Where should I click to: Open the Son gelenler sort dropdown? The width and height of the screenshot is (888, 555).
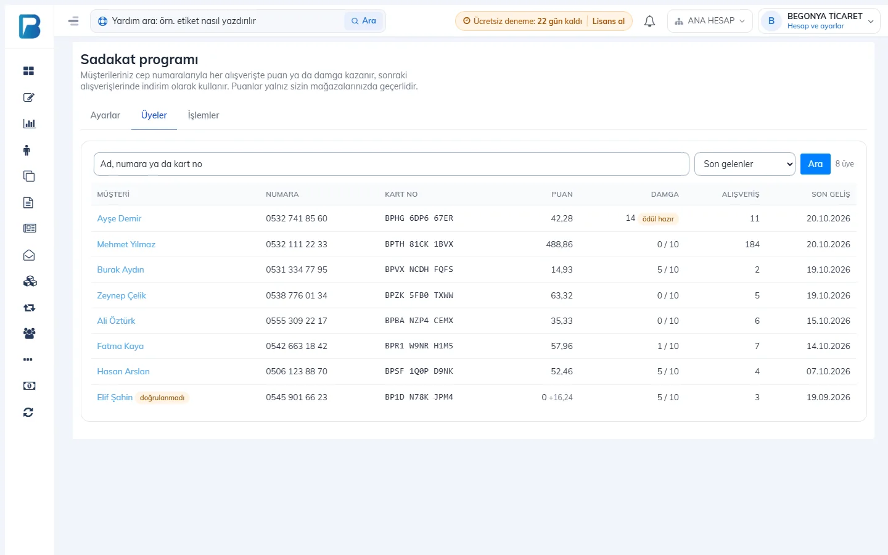[745, 164]
